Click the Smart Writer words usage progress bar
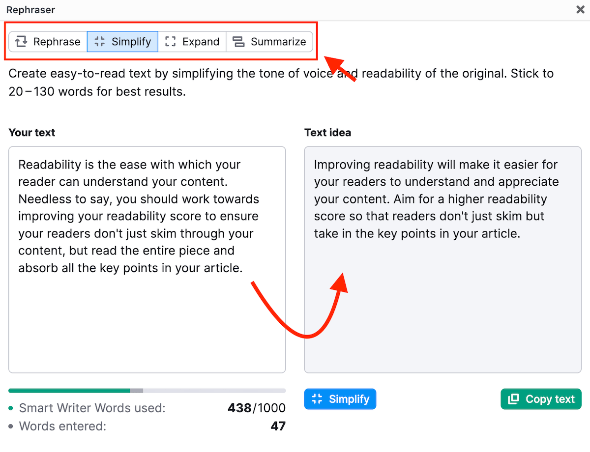The width and height of the screenshot is (590, 452). coord(147,391)
